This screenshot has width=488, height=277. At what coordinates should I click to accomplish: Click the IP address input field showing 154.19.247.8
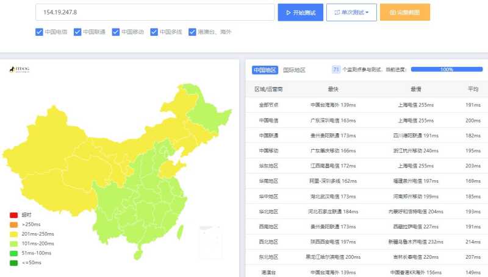[155, 12]
